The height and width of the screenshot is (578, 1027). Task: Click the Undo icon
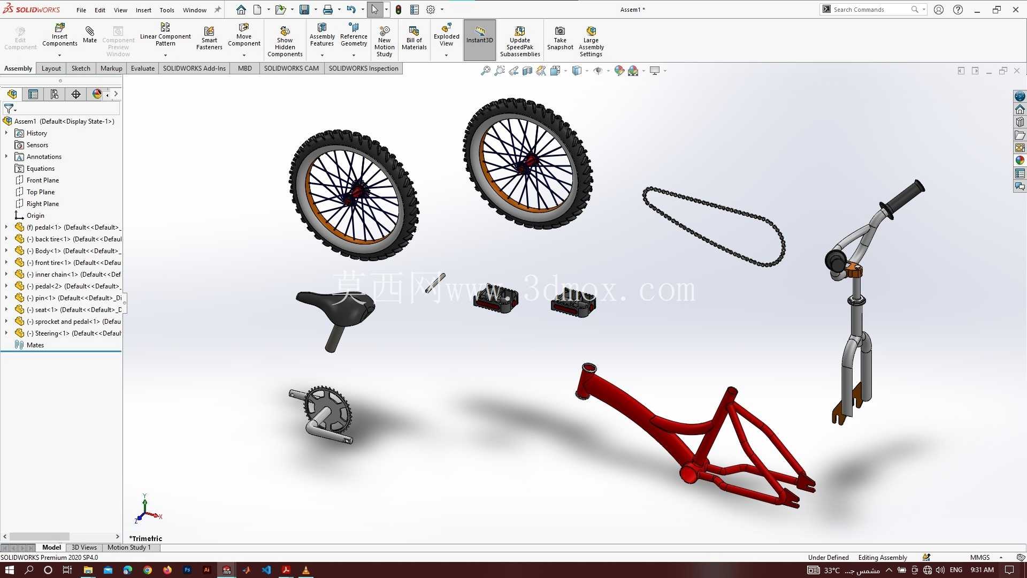tap(351, 10)
